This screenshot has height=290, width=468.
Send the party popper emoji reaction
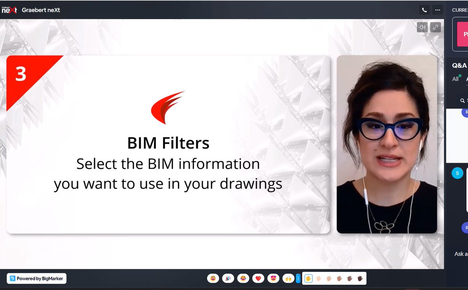pos(228,278)
